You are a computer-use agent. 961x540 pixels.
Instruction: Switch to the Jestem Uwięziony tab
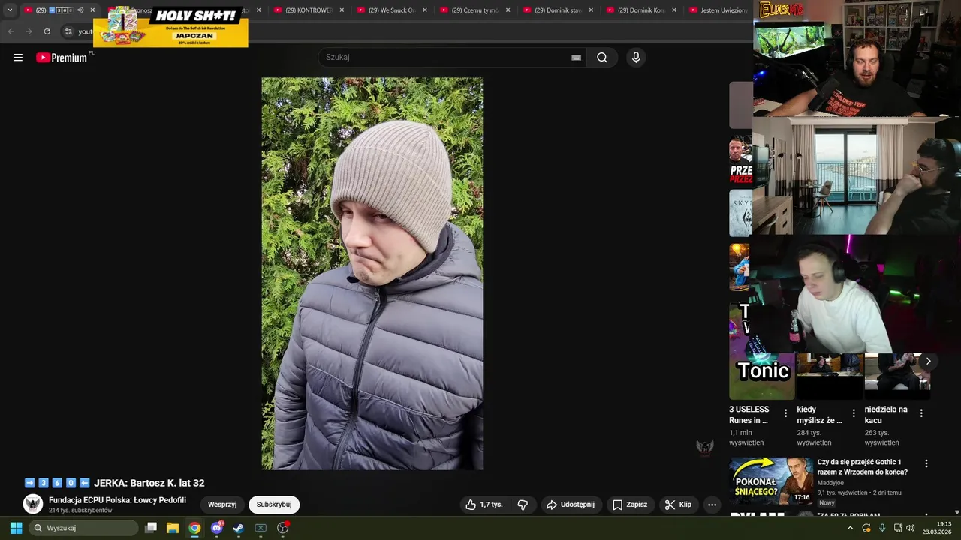[718, 10]
